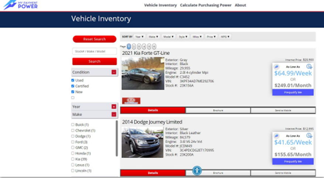Collapse the Condition filter section
Viewport: 324px width, 178px height.
pos(114,72)
